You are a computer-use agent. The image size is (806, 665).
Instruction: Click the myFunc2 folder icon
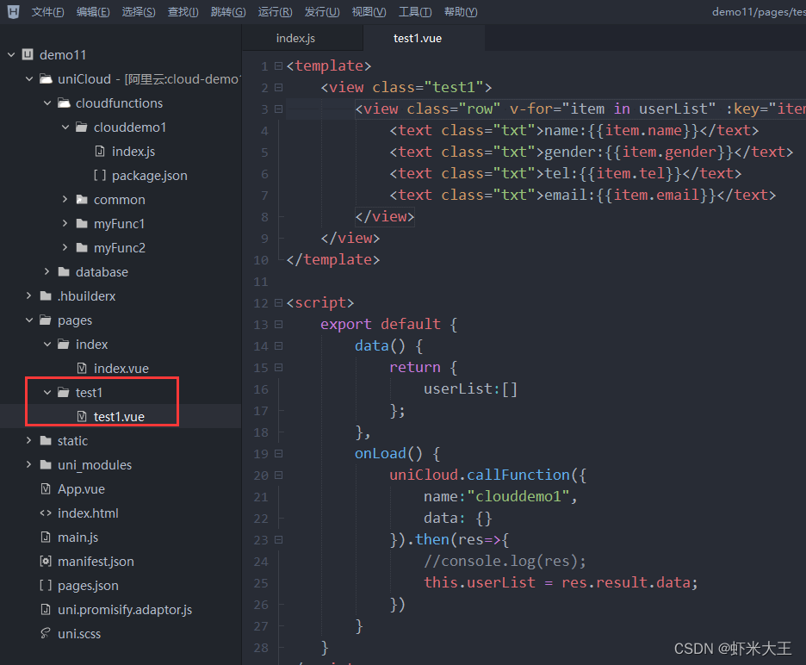coord(82,248)
